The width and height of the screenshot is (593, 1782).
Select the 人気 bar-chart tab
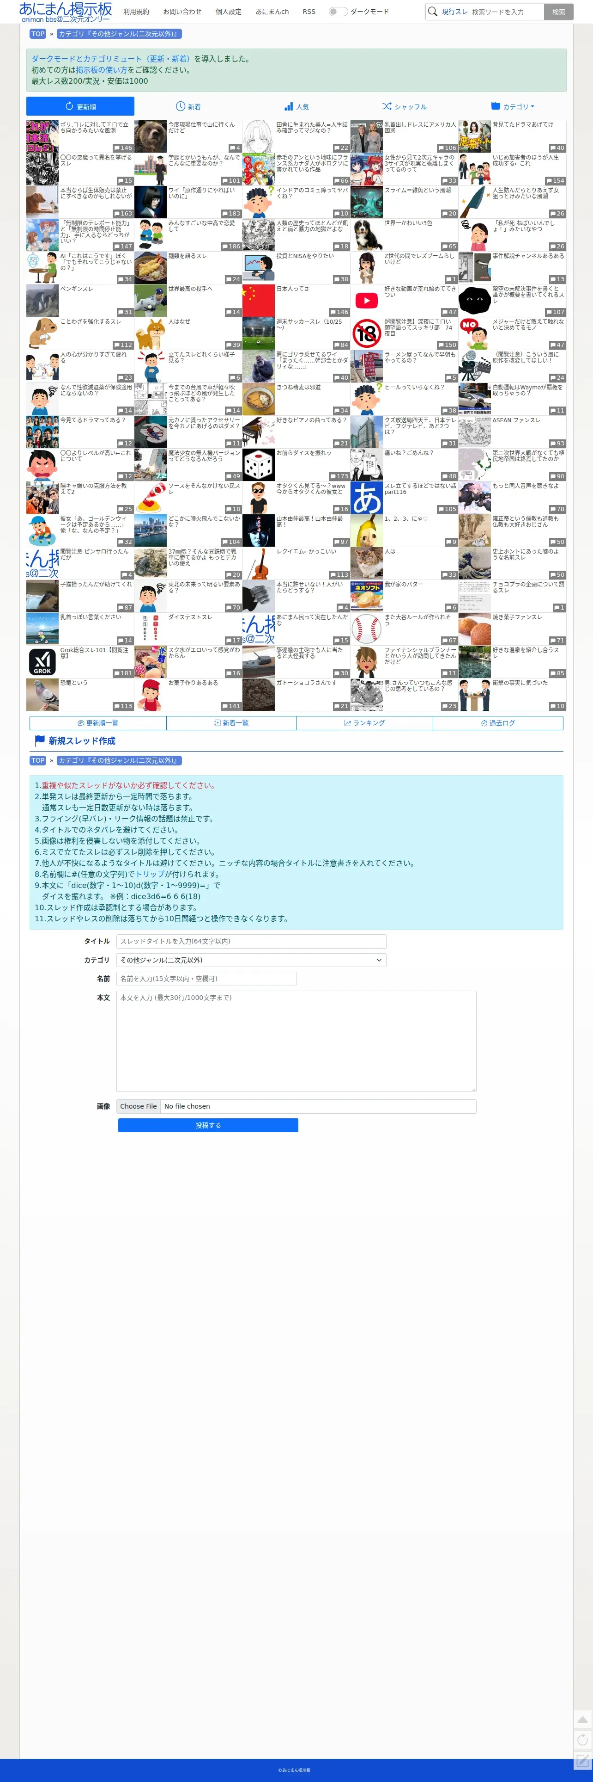pyautogui.click(x=296, y=106)
